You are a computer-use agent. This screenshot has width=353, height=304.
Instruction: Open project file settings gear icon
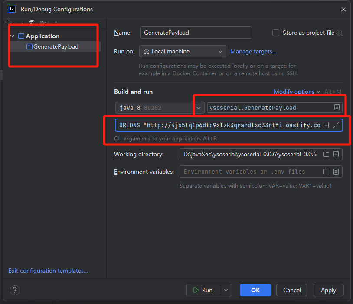[340, 33]
